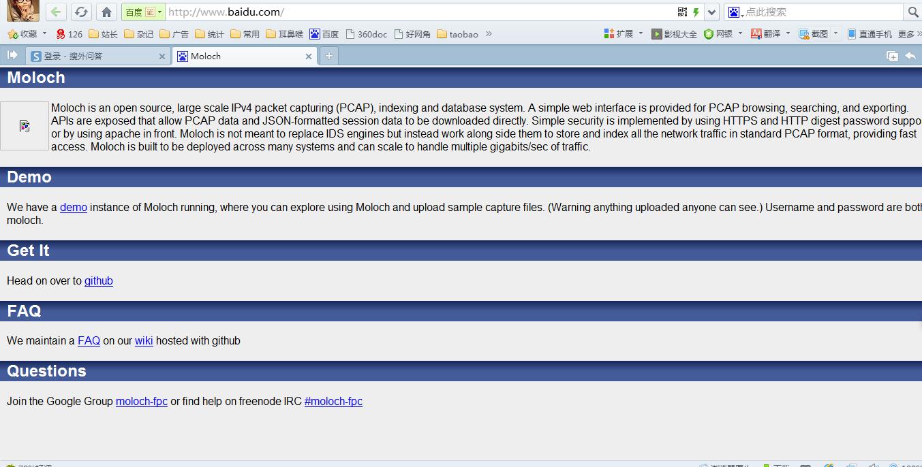Open the 360doc bookmark
The width and height of the screenshot is (922, 467).
(x=367, y=34)
